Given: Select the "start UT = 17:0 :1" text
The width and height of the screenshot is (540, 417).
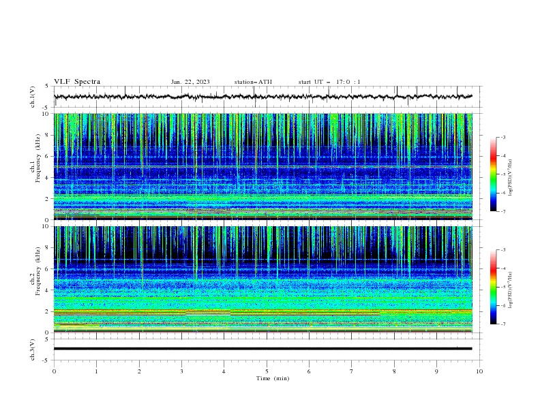Looking at the screenshot, I should tap(329, 82).
